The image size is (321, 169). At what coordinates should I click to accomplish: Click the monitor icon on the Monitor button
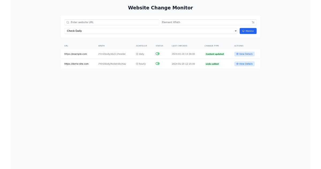(243, 31)
